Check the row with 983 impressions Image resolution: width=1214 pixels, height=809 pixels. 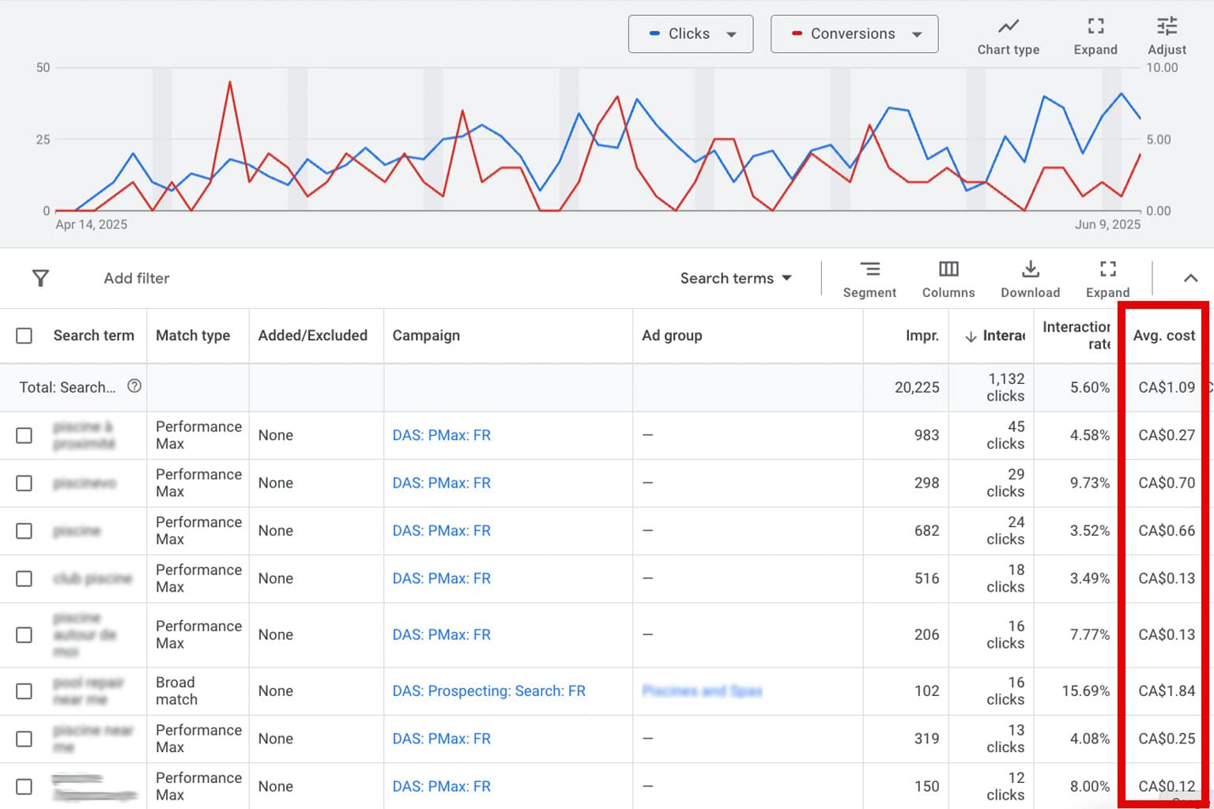click(25, 435)
